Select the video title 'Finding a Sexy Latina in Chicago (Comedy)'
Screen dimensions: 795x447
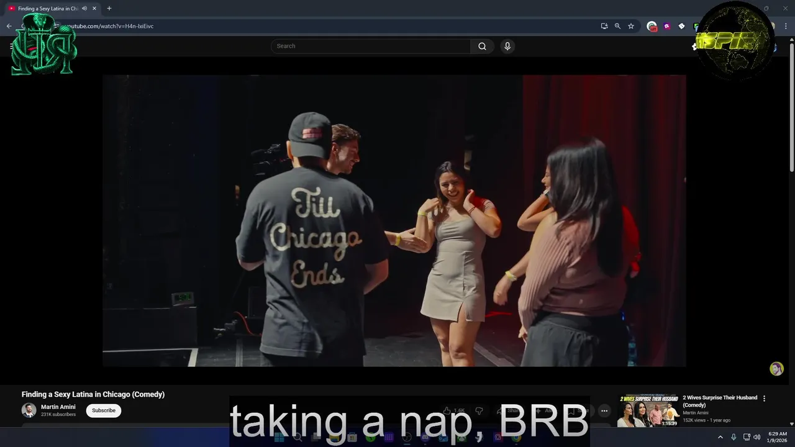pos(93,394)
